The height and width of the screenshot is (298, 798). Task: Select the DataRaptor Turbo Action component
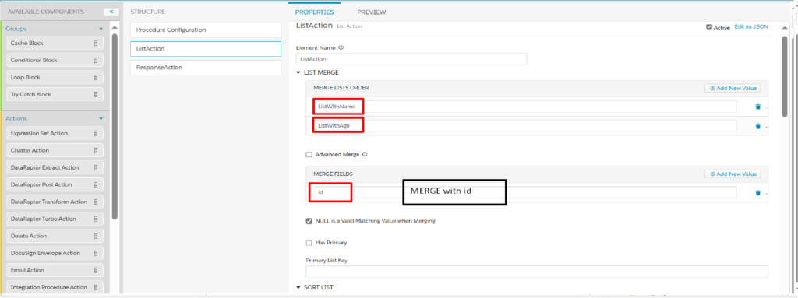(55, 219)
